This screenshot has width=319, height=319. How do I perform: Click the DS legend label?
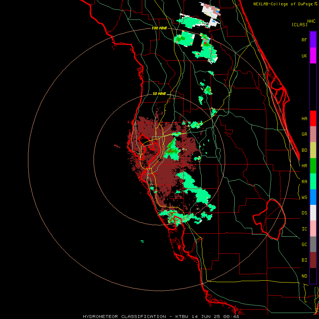(x=304, y=213)
